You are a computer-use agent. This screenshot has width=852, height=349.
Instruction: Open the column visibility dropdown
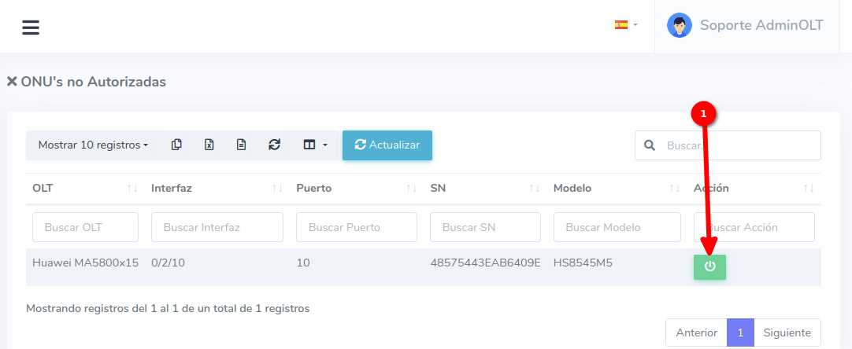click(x=315, y=145)
